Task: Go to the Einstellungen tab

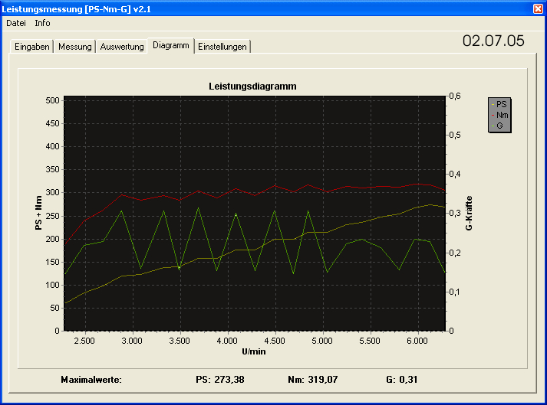Action: point(222,47)
